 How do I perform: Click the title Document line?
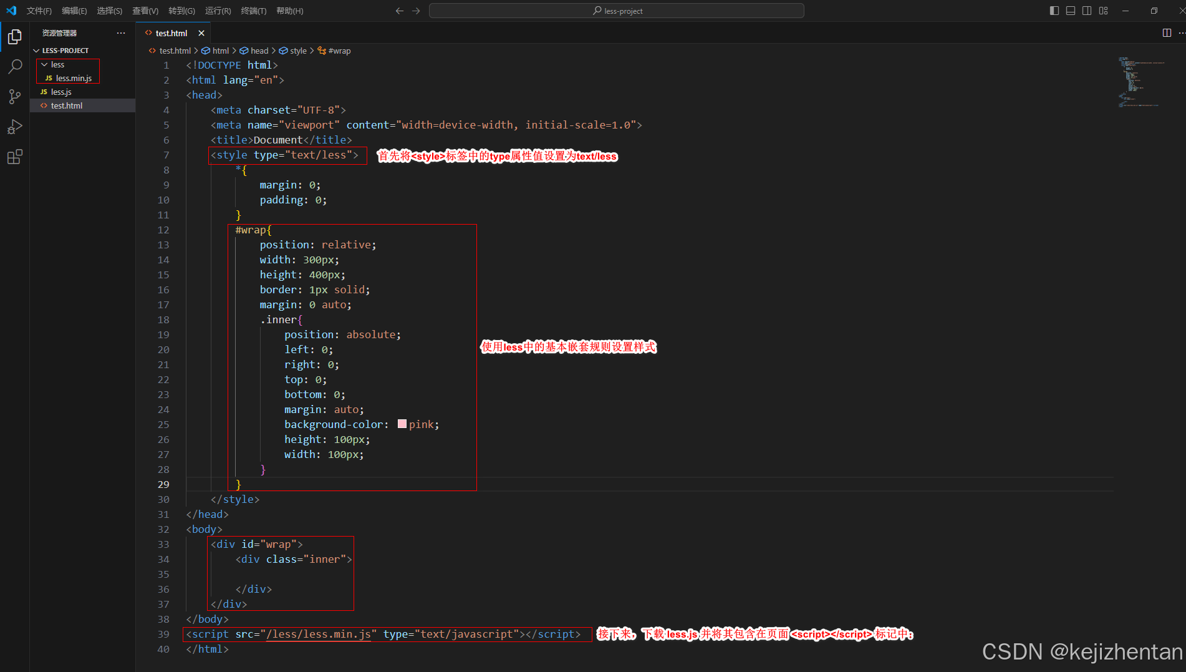281,140
